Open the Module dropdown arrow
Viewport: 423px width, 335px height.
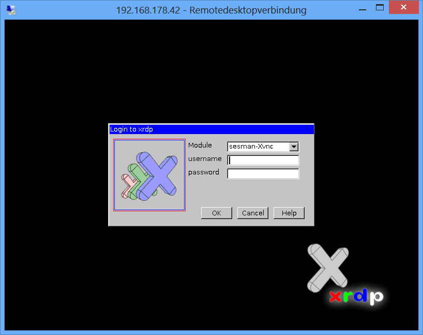(294, 147)
